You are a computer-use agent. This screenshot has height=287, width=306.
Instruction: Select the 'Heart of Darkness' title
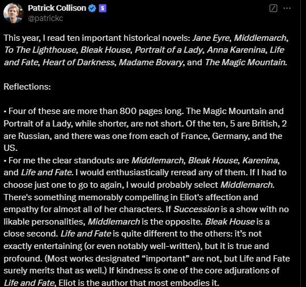(x=78, y=62)
